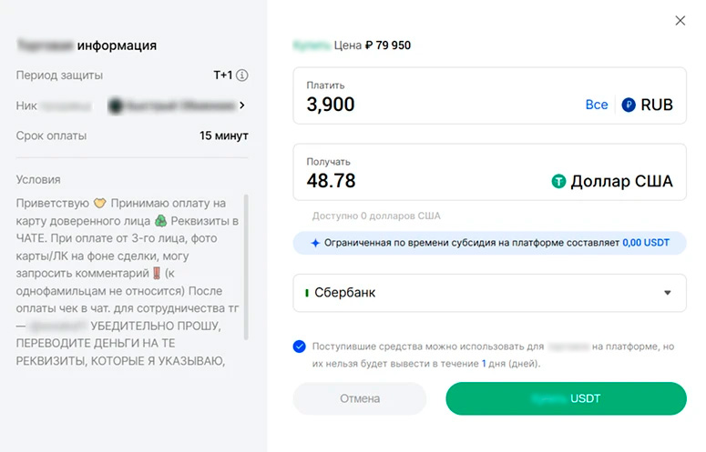Click the "Получать" amount input field

point(419,181)
